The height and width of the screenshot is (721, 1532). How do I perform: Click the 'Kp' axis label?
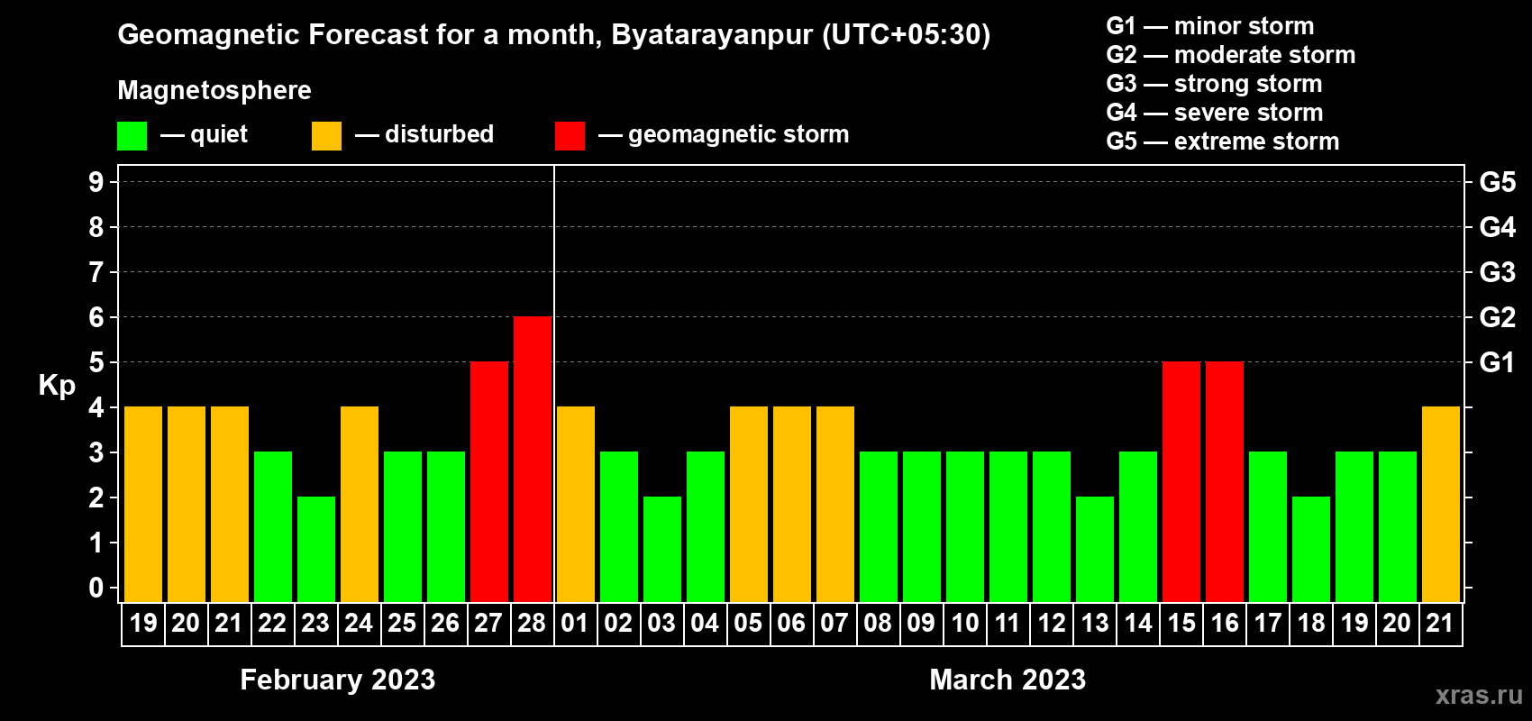(57, 386)
